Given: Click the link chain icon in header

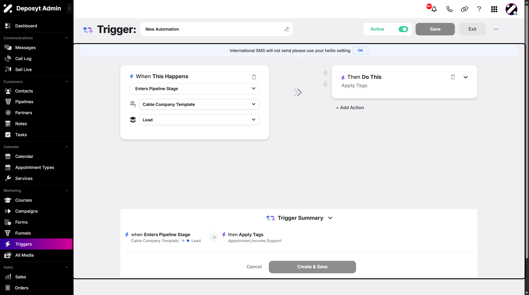Looking at the screenshot, I should (x=464, y=9).
